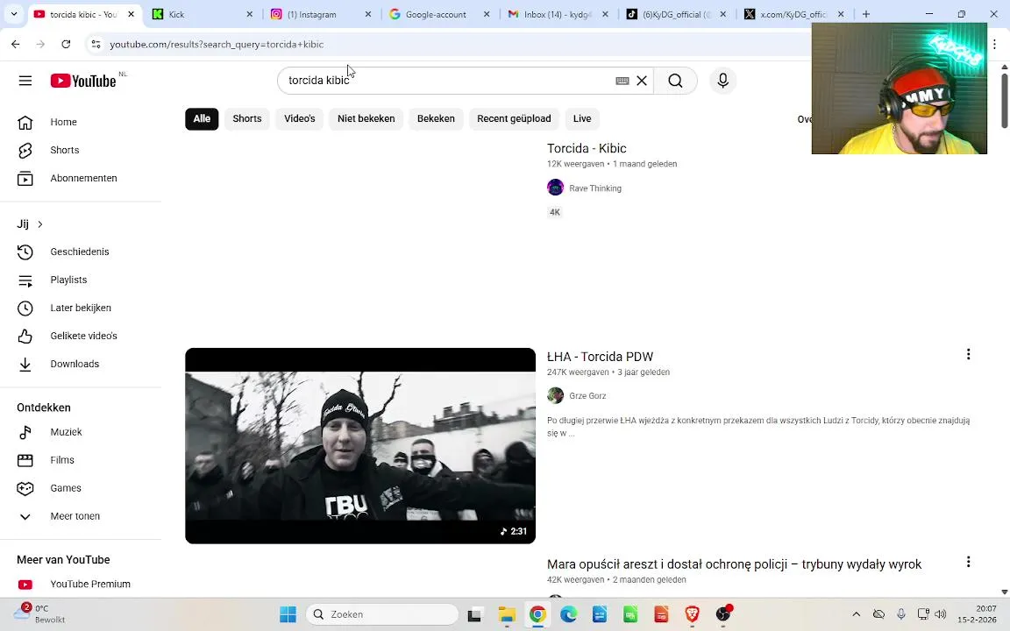Click the Windows taskbar Zoeken search box

point(382,614)
